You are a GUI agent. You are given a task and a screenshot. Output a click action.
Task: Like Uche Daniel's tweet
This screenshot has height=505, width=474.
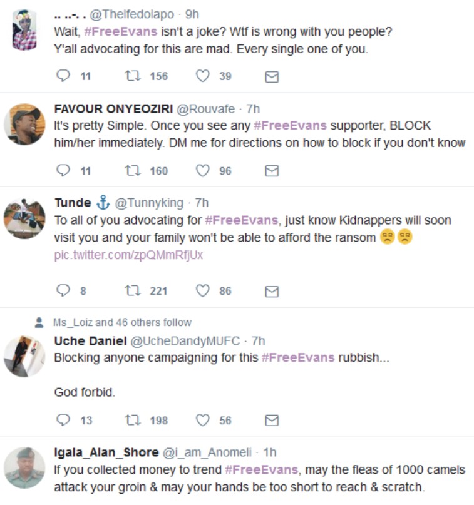202,420
